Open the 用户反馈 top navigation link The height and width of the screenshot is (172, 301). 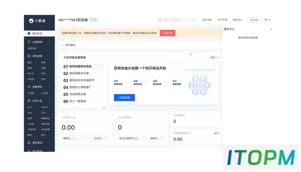click(x=222, y=20)
